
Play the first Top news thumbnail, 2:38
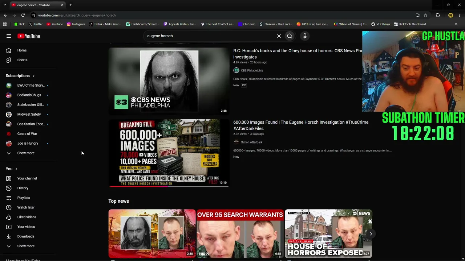152,233
